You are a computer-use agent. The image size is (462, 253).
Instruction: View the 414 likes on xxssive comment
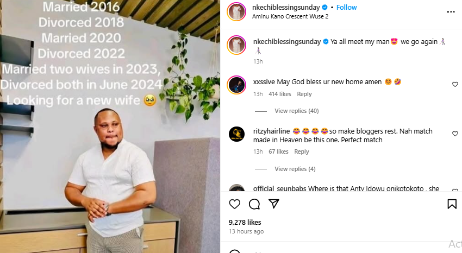[x=280, y=94]
